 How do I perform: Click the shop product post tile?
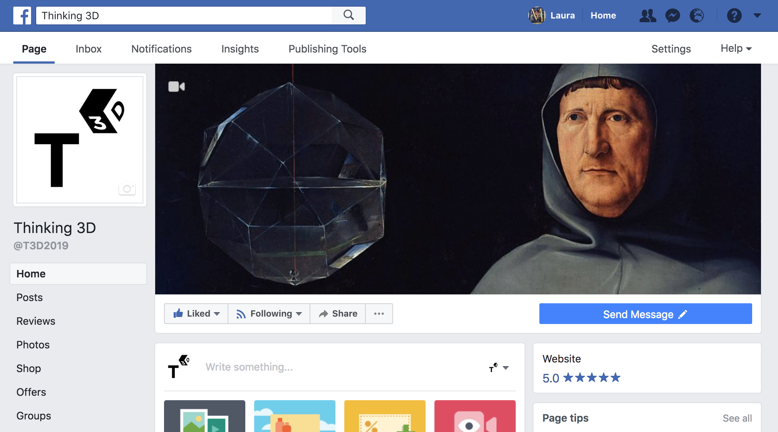click(x=295, y=416)
